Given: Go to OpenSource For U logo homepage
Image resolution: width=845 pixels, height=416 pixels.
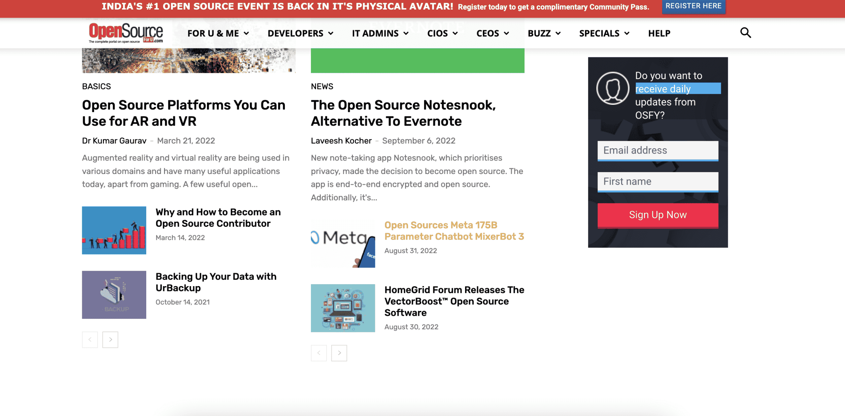Looking at the screenshot, I should pyautogui.click(x=126, y=33).
